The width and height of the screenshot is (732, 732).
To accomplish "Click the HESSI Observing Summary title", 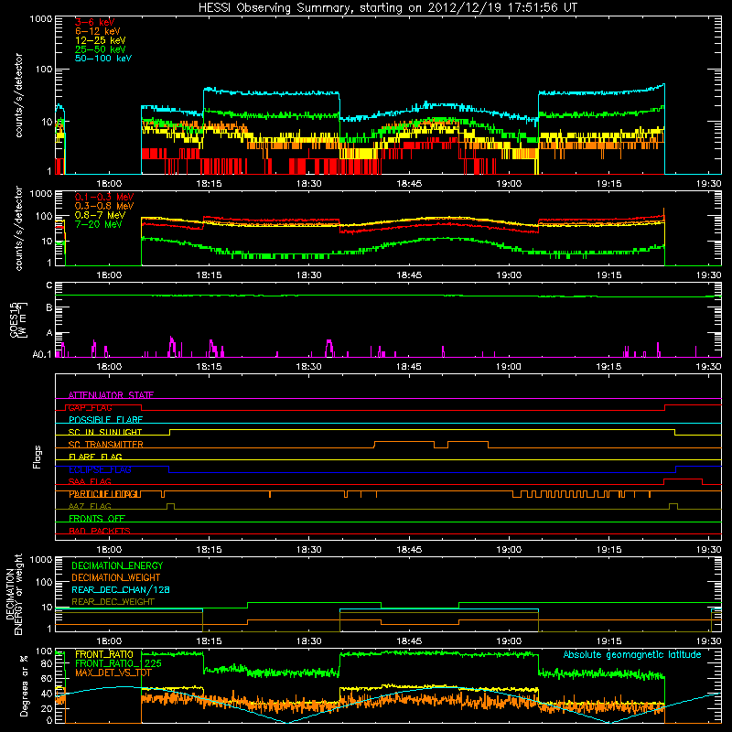I will coord(387,7).
